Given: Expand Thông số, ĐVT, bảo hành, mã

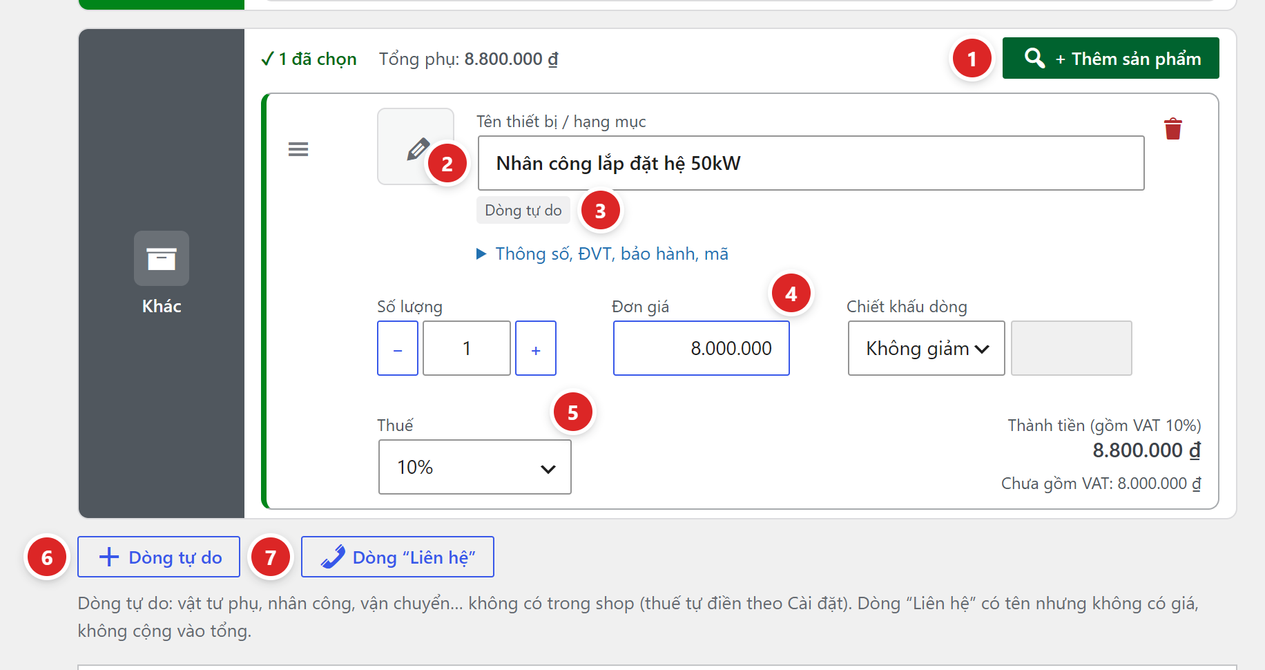Looking at the screenshot, I should coord(602,253).
